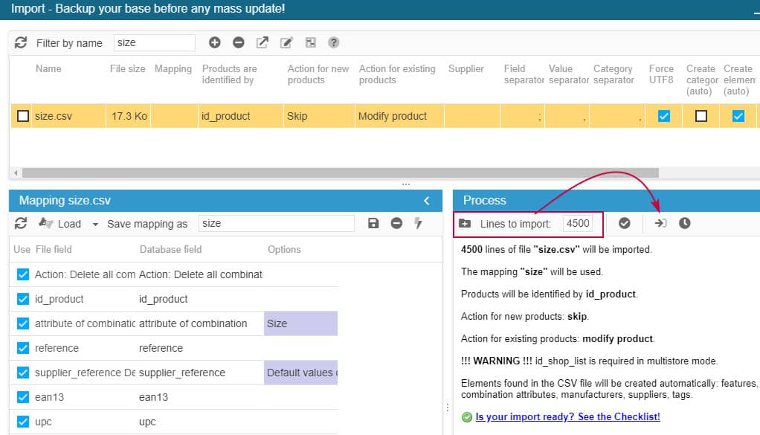
Task: Click the save mapping floppy disk icon
Action: 373,223
